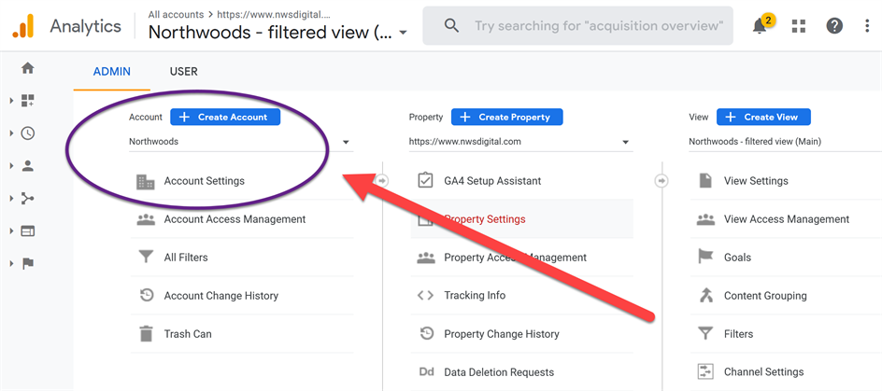Open the notifications bell
The image size is (882, 391).
(x=760, y=26)
